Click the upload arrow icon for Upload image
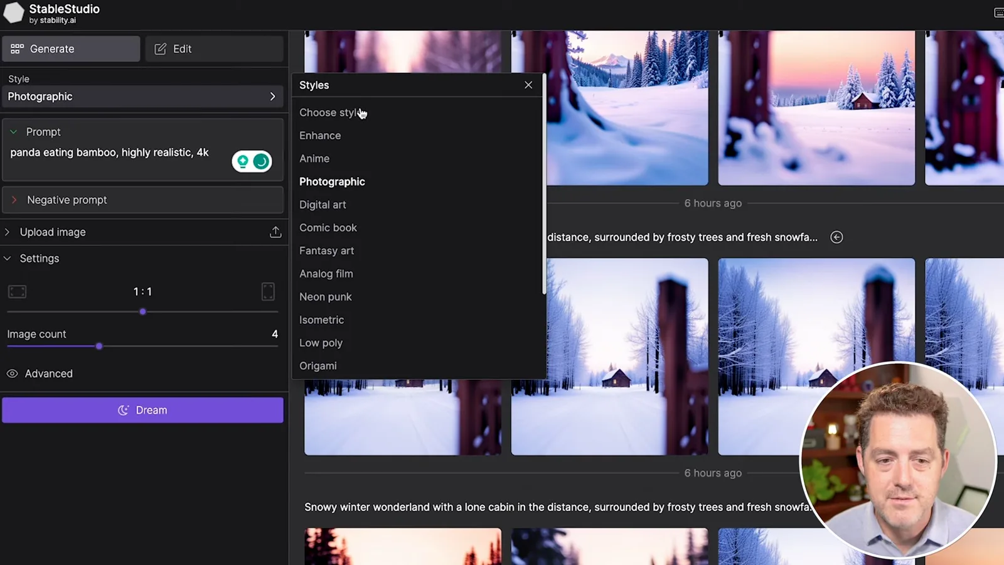This screenshot has height=565, width=1004. [x=275, y=232]
